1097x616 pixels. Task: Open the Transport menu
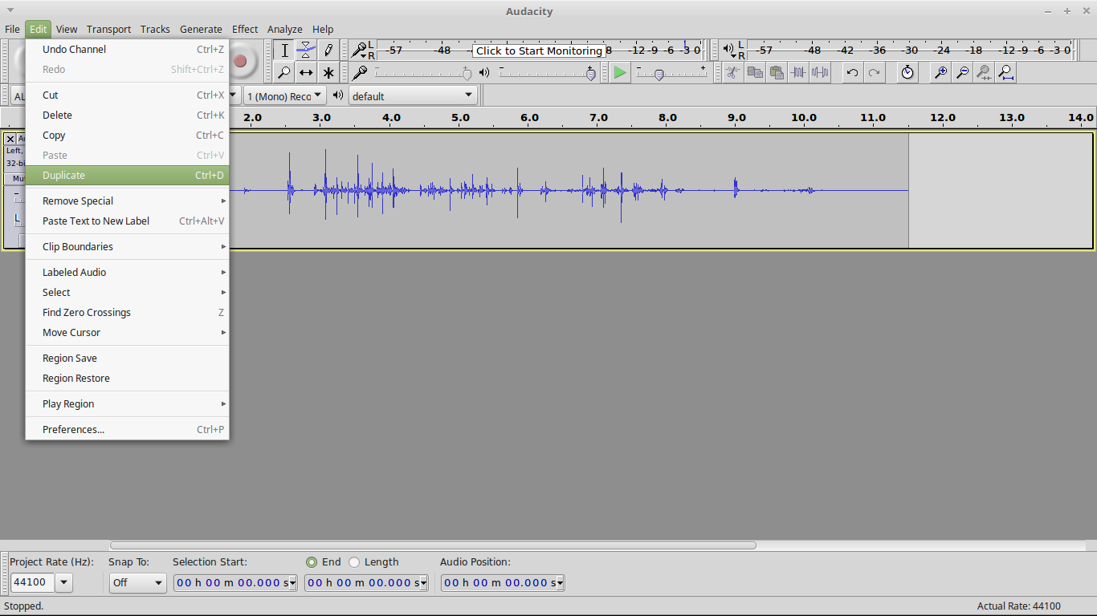tap(108, 29)
